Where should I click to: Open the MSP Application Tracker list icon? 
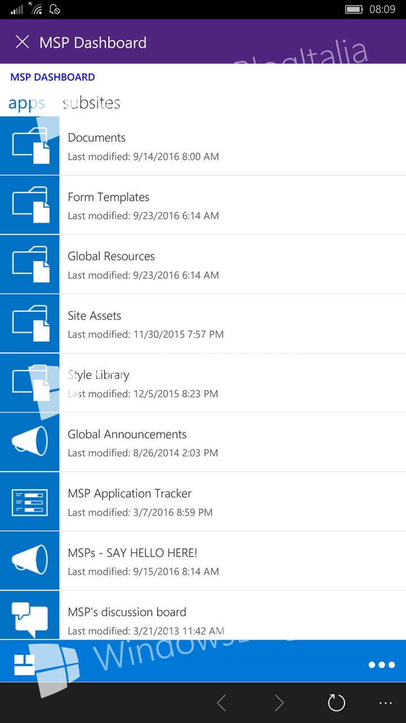(x=29, y=502)
